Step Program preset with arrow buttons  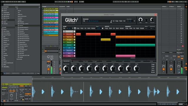[x=87, y=21]
